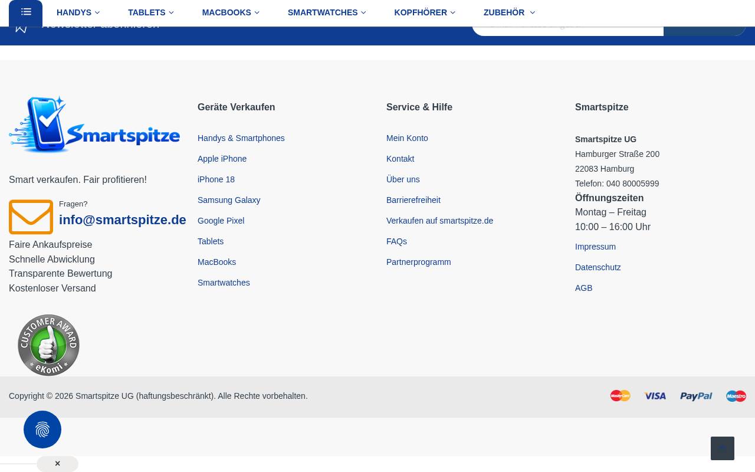Close the bottom popup with X

pos(57,464)
